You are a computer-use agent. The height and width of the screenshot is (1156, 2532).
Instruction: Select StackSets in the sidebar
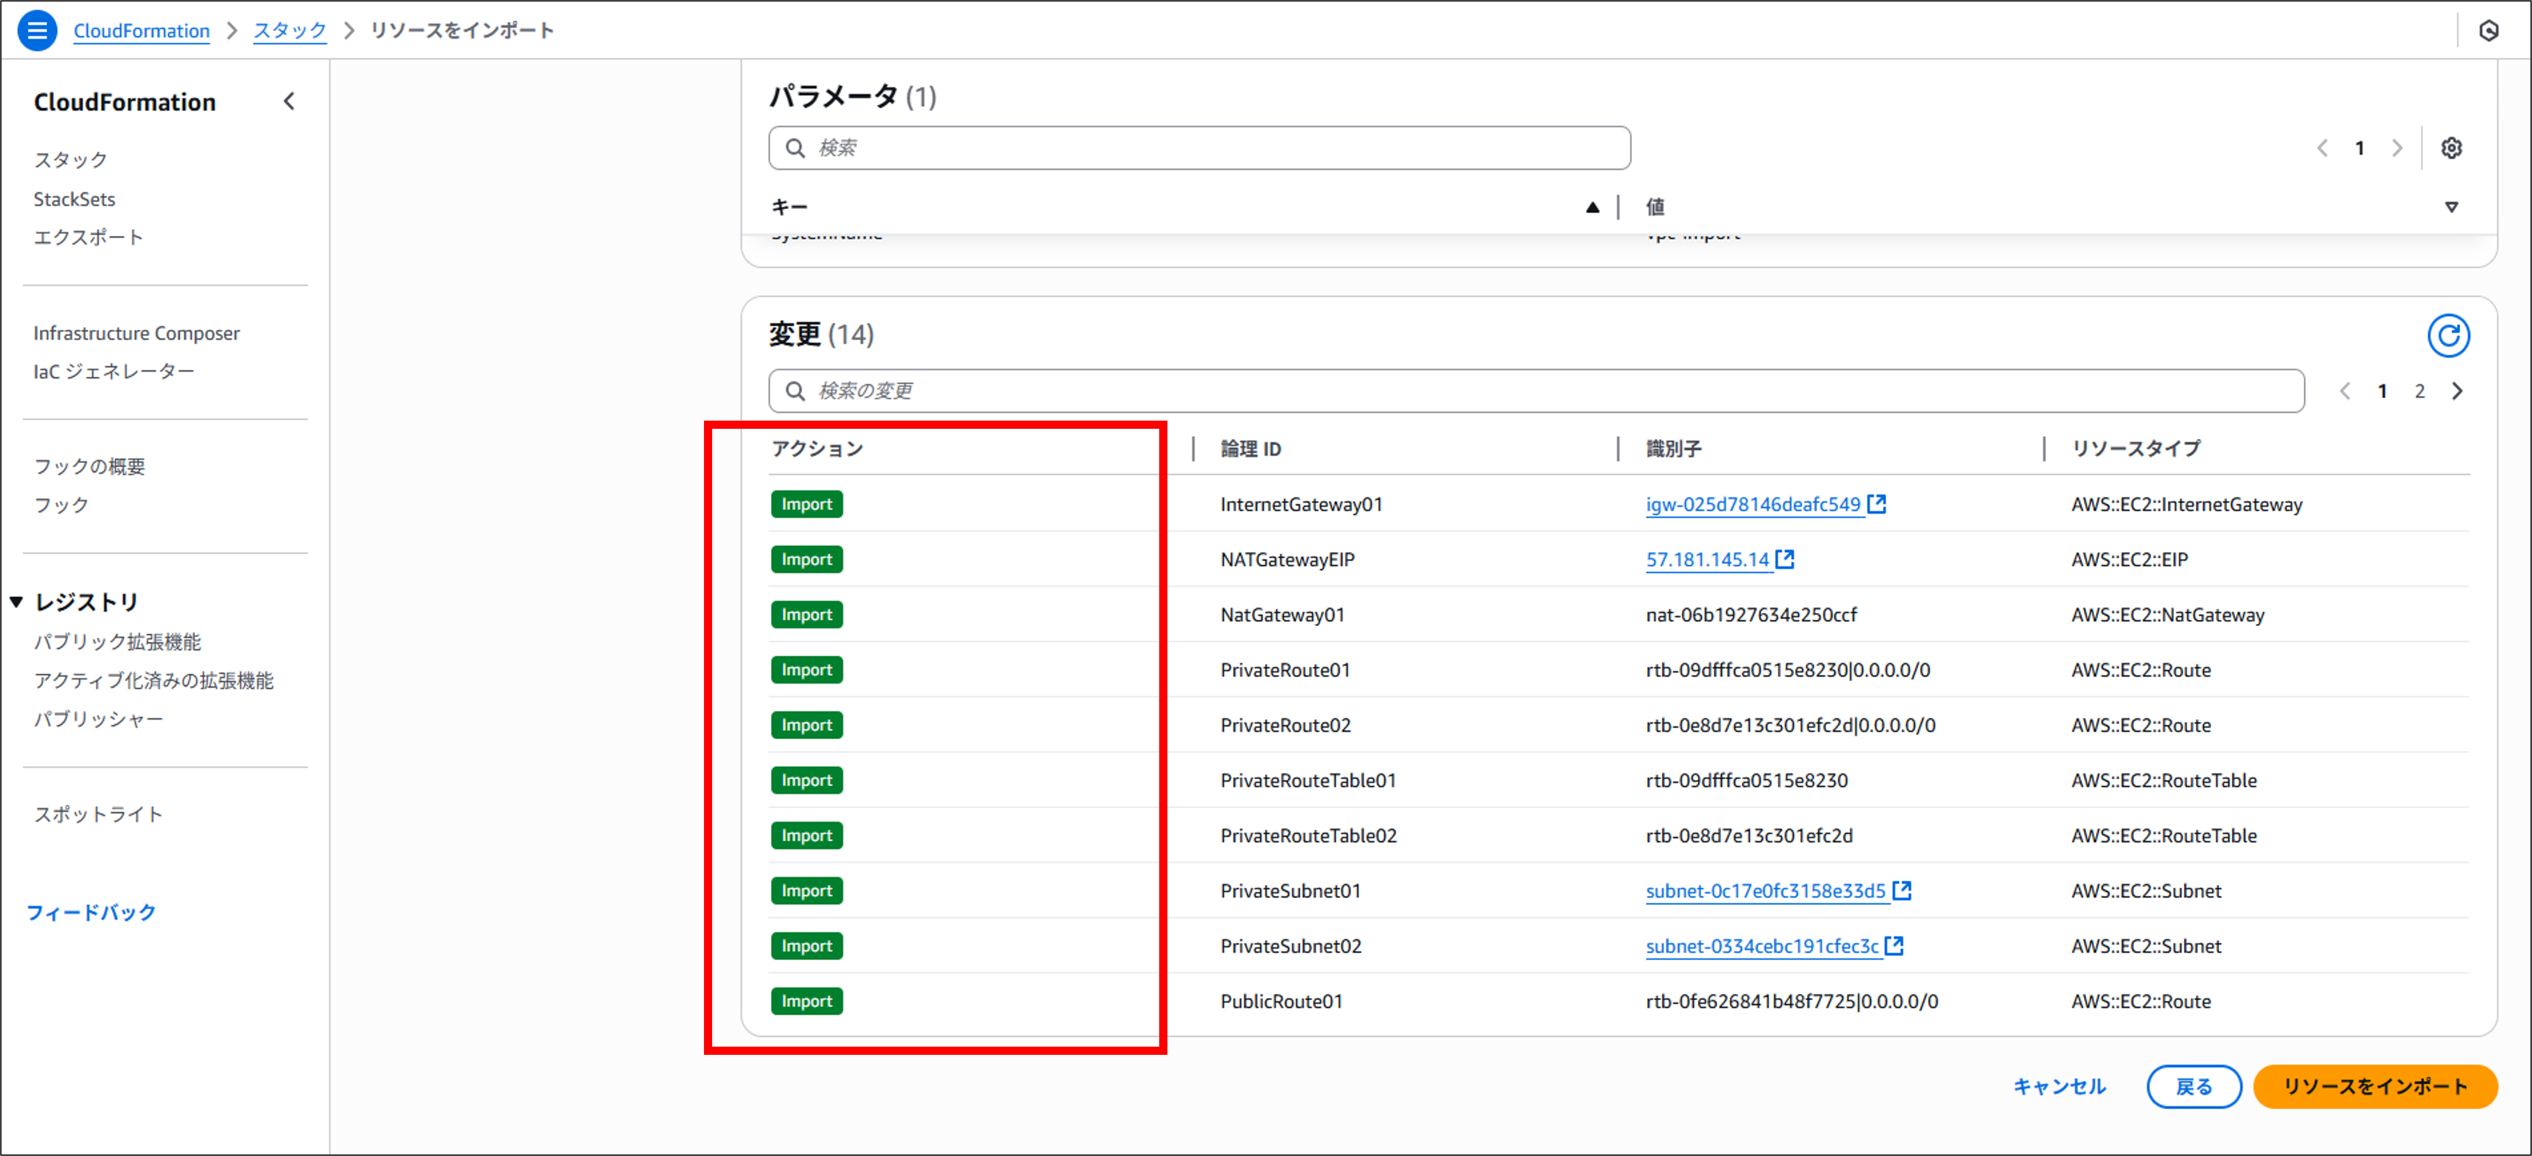[75, 198]
